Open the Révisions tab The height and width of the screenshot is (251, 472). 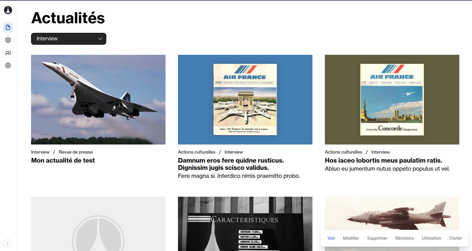click(x=404, y=238)
